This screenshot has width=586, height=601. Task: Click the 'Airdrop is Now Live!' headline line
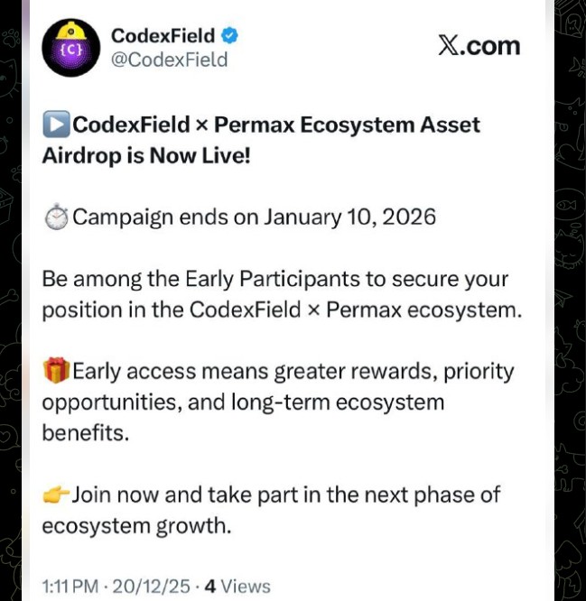(x=146, y=155)
